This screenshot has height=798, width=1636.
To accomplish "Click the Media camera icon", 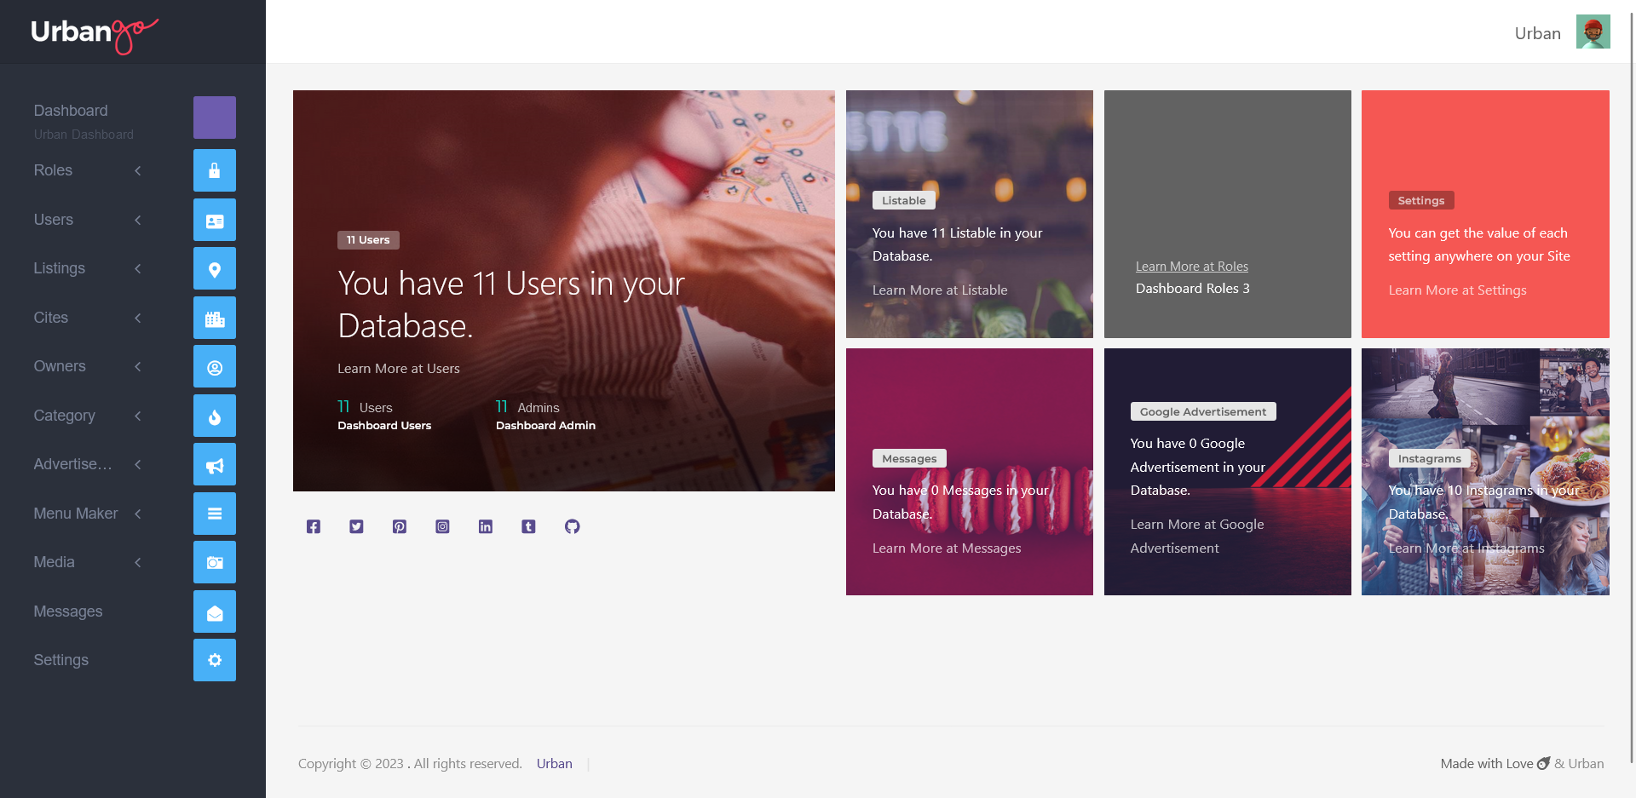I will pyautogui.click(x=214, y=562).
